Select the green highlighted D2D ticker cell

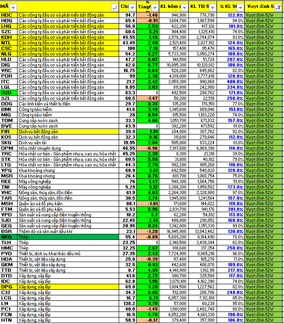9,93
